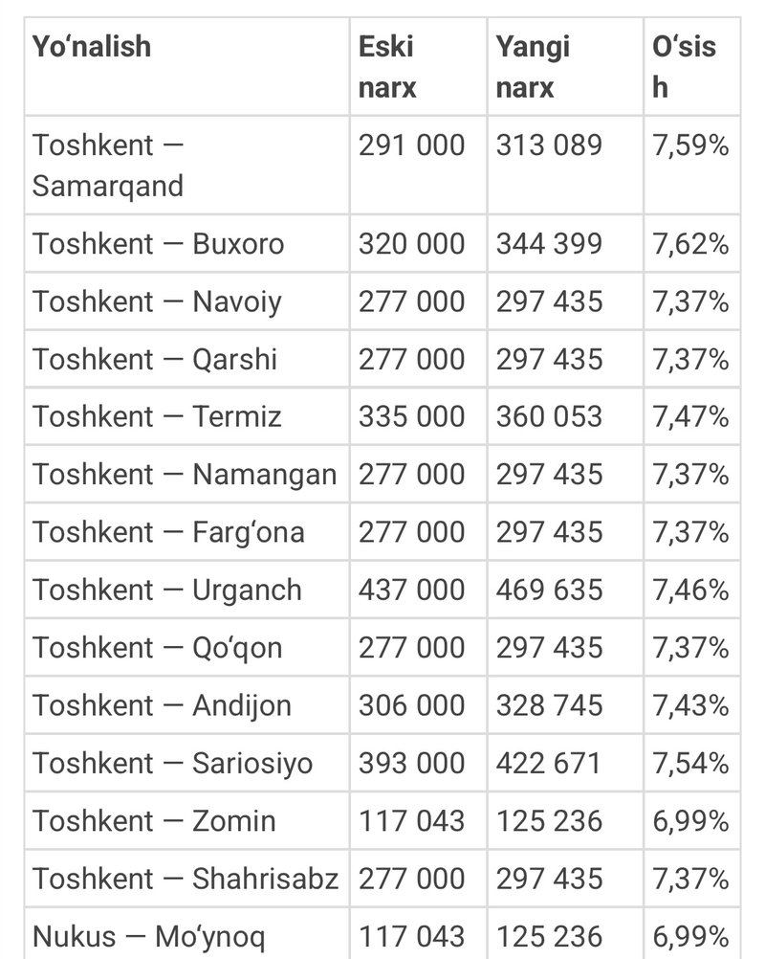Select the Toshkent — Zomin route cell

click(154, 820)
